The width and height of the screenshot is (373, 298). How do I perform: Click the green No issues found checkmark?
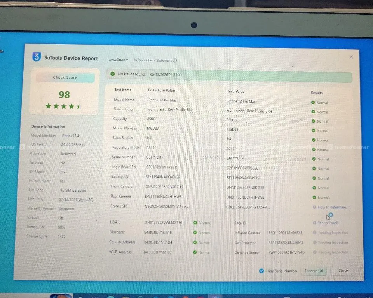(113, 74)
